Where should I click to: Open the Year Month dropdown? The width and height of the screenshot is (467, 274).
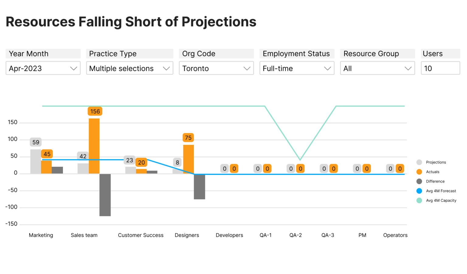43,68
